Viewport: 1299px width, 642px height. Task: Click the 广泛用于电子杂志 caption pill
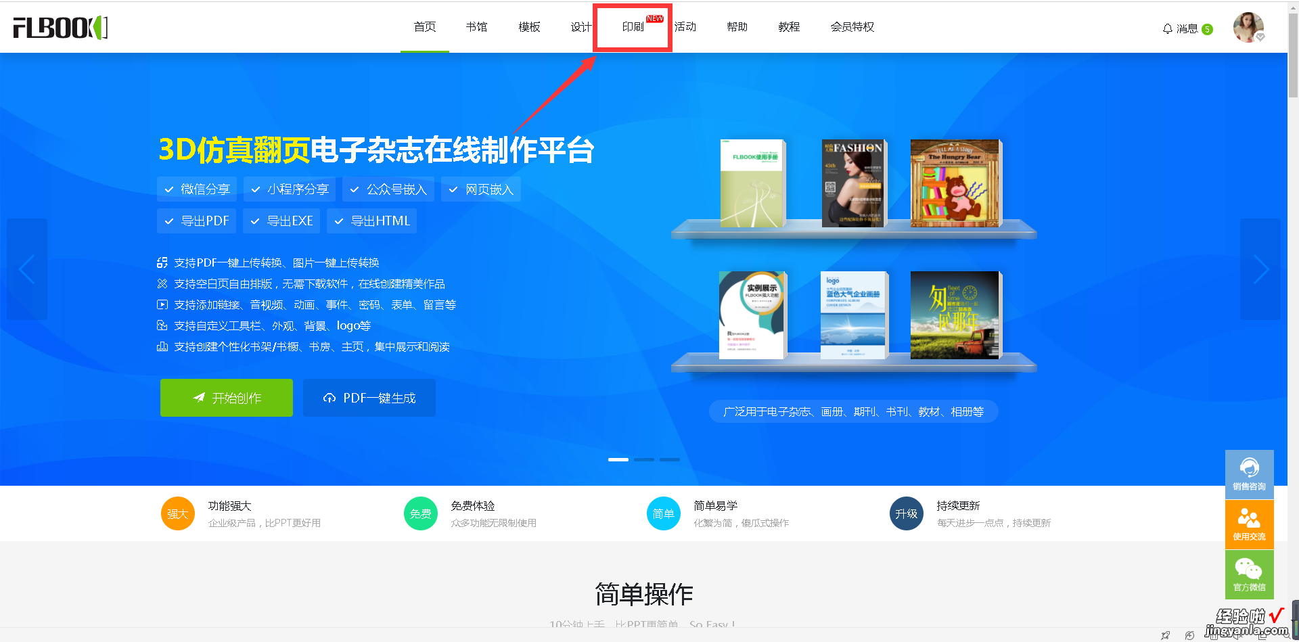point(854,411)
